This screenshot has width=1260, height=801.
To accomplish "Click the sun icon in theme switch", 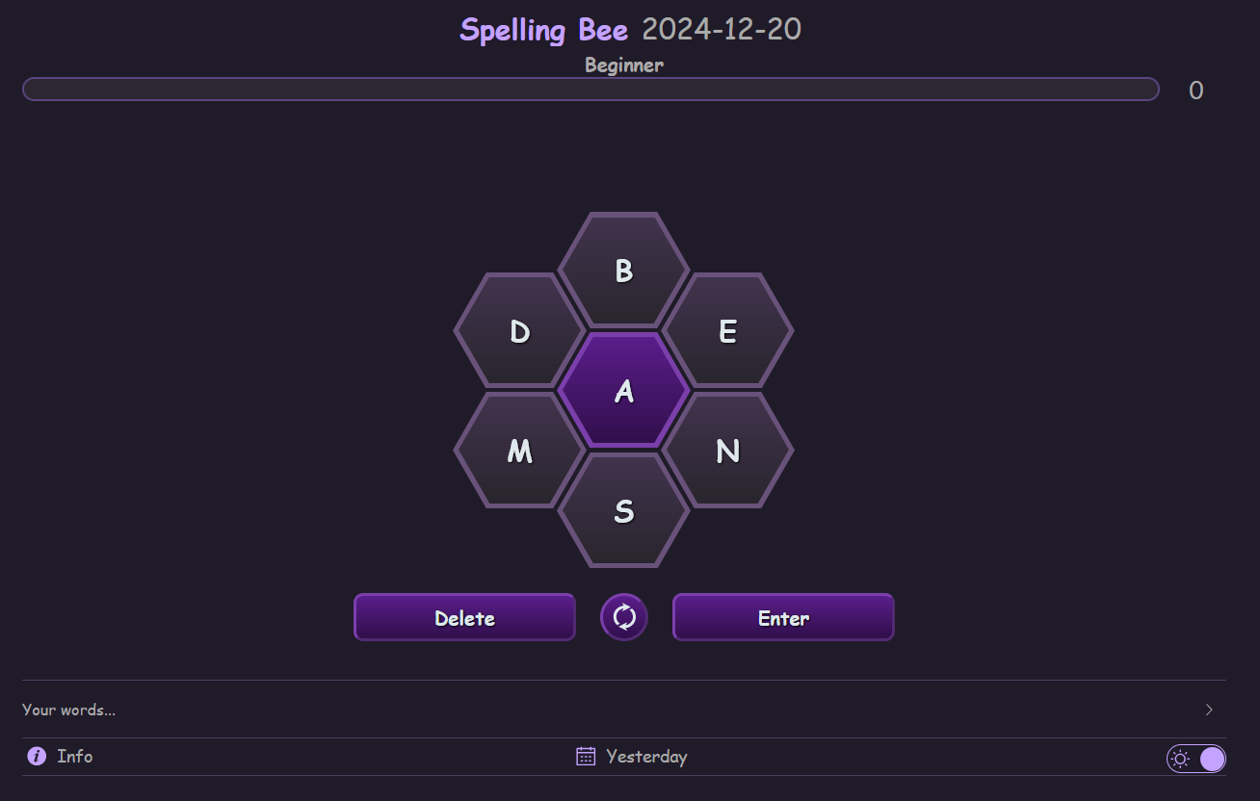I will [1181, 759].
